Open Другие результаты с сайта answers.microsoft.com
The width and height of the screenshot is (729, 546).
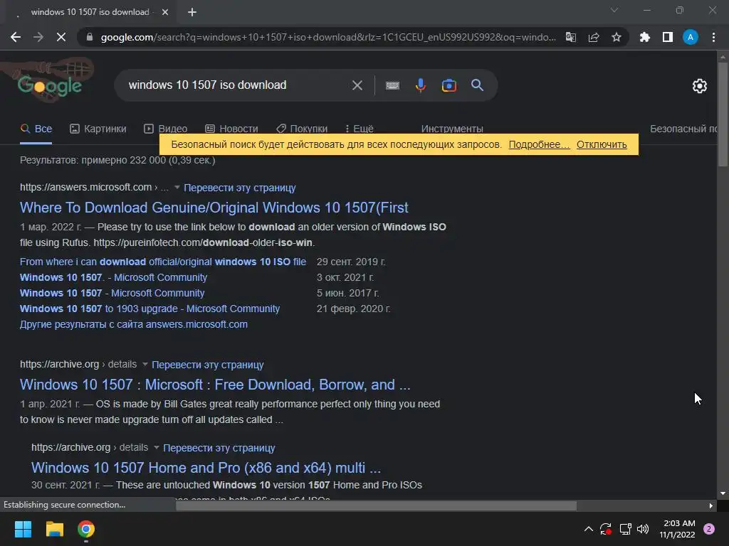133,324
